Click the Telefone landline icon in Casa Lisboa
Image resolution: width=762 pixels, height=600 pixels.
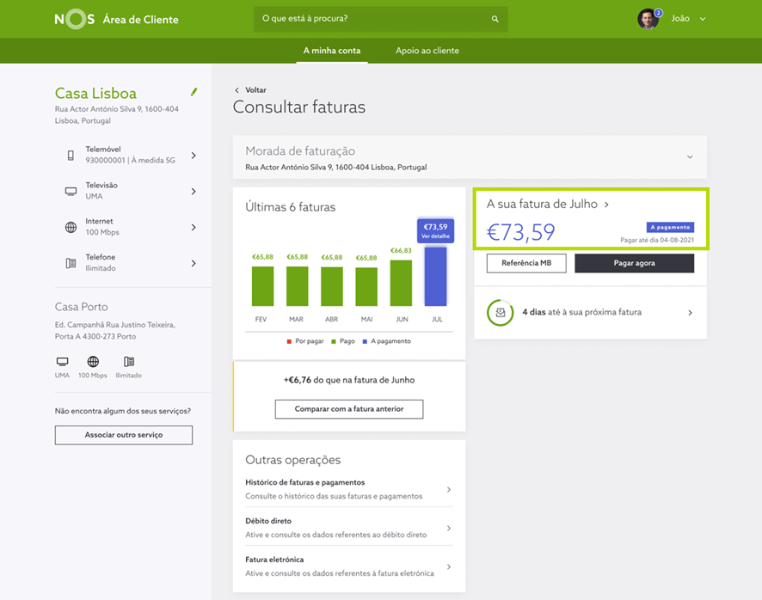click(x=71, y=263)
